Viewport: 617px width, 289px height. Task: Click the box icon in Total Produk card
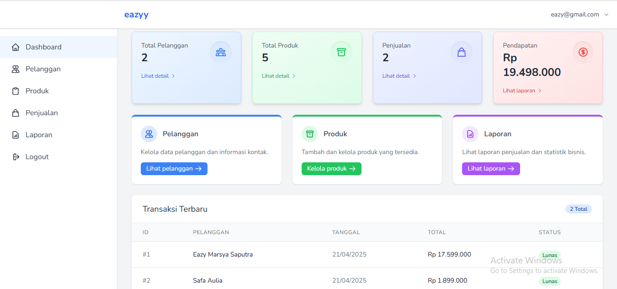[x=341, y=52]
